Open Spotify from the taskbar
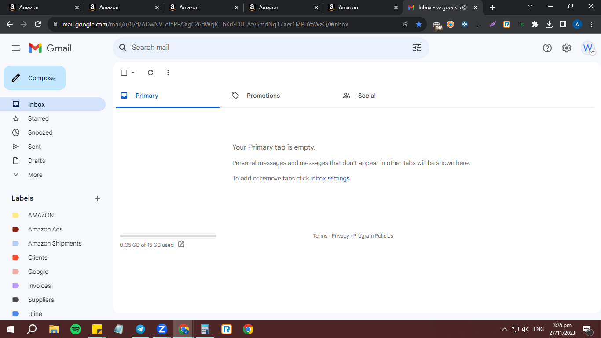This screenshot has height=338, width=601. [x=76, y=329]
